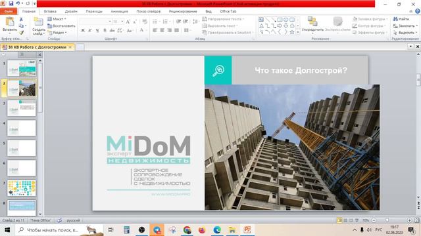Insert a text box from the shapes gallery
Viewport: 421px width, 236px height.
(261, 20)
